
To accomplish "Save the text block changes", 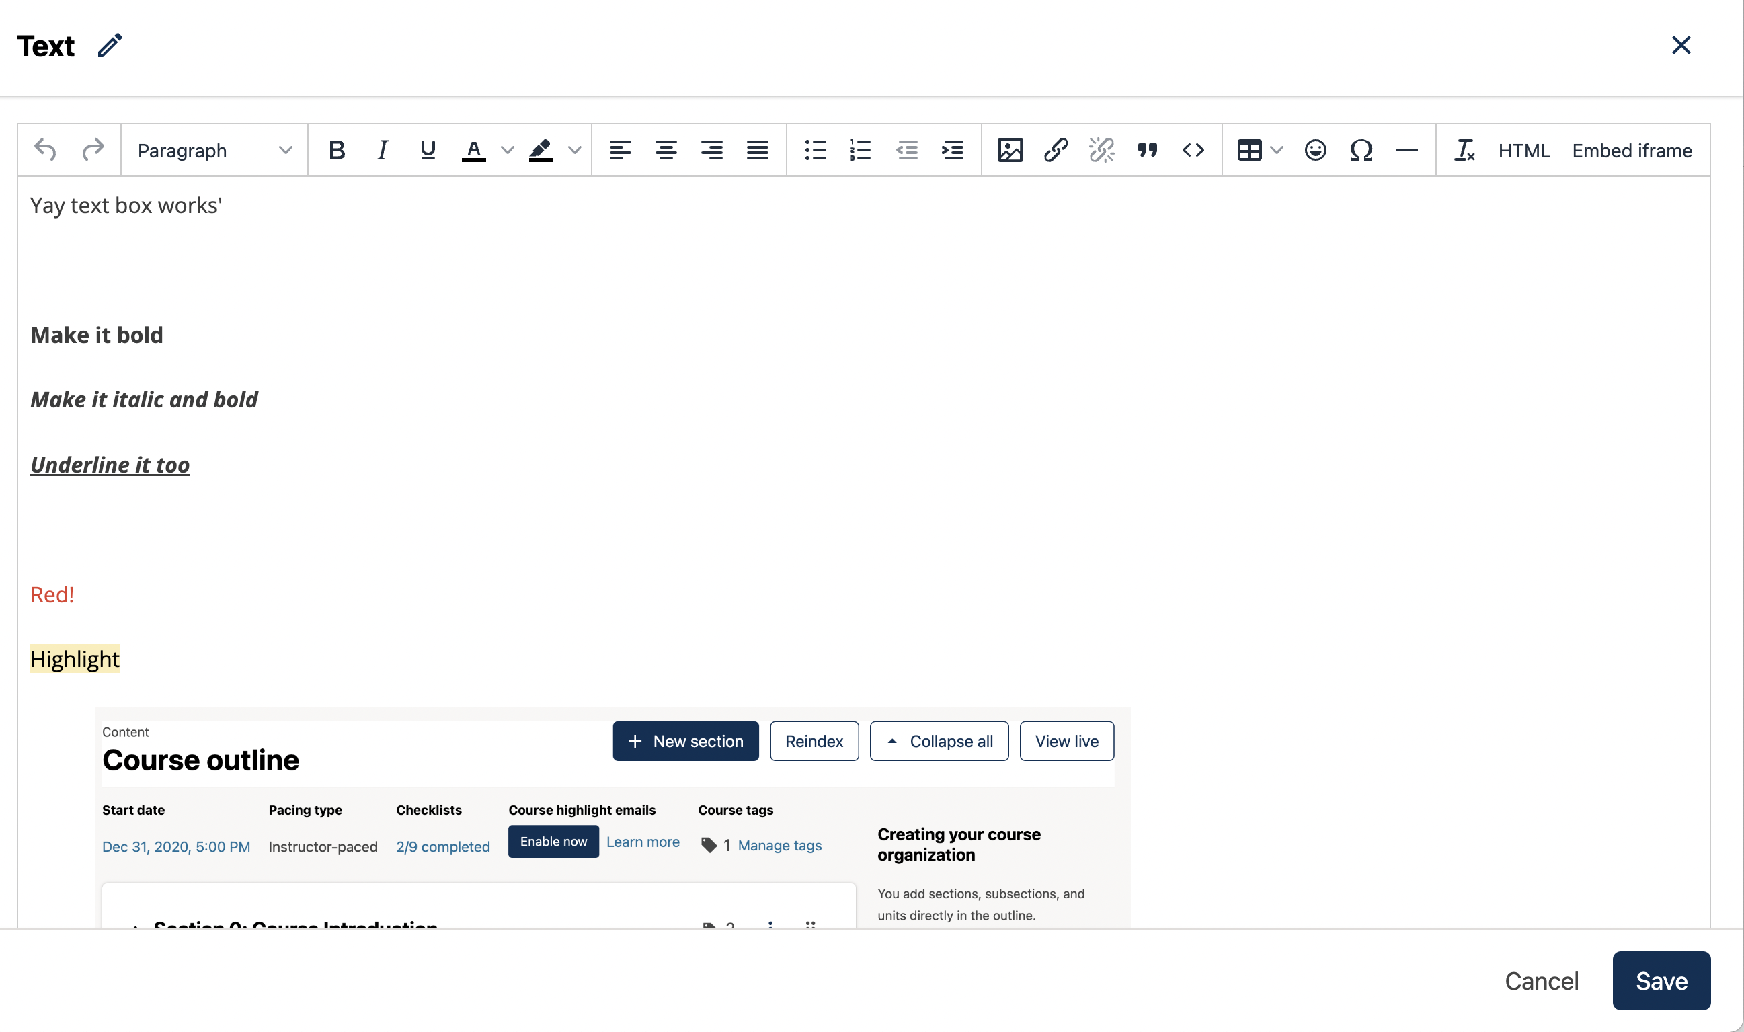I will coord(1661,980).
